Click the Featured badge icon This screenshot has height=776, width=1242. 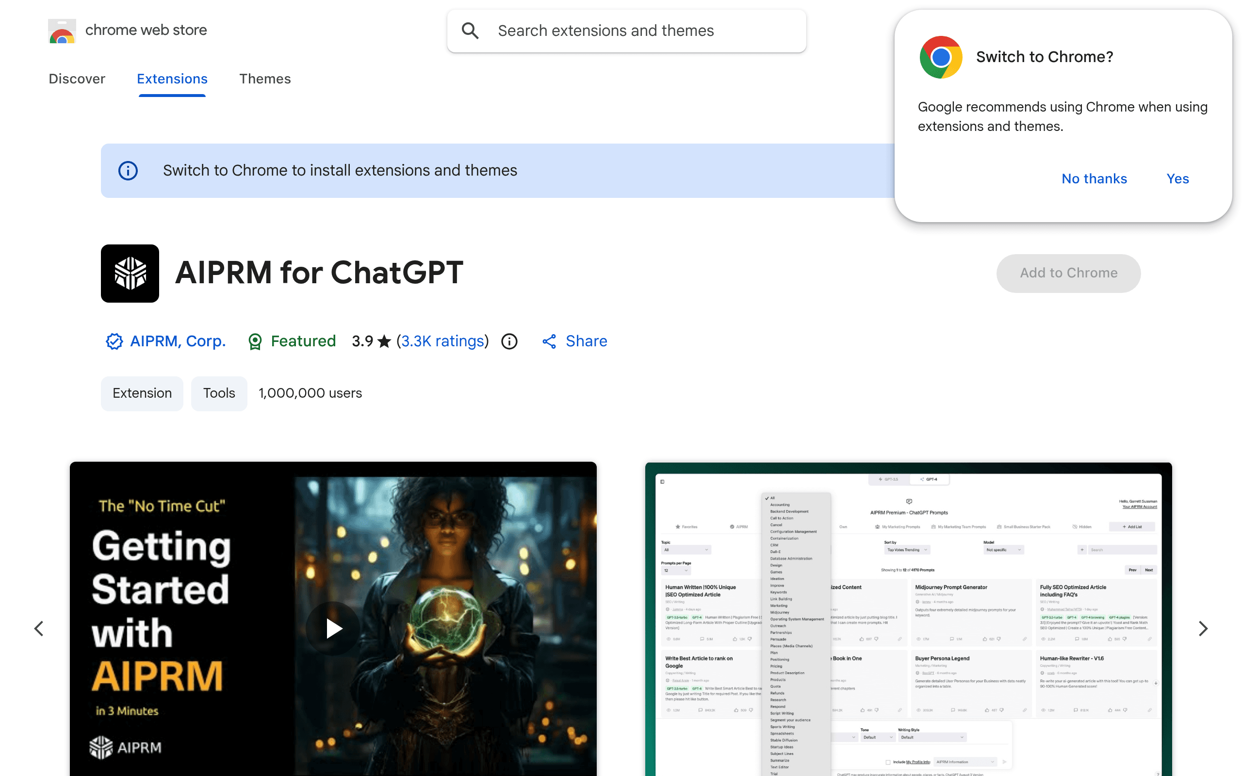[x=255, y=341]
